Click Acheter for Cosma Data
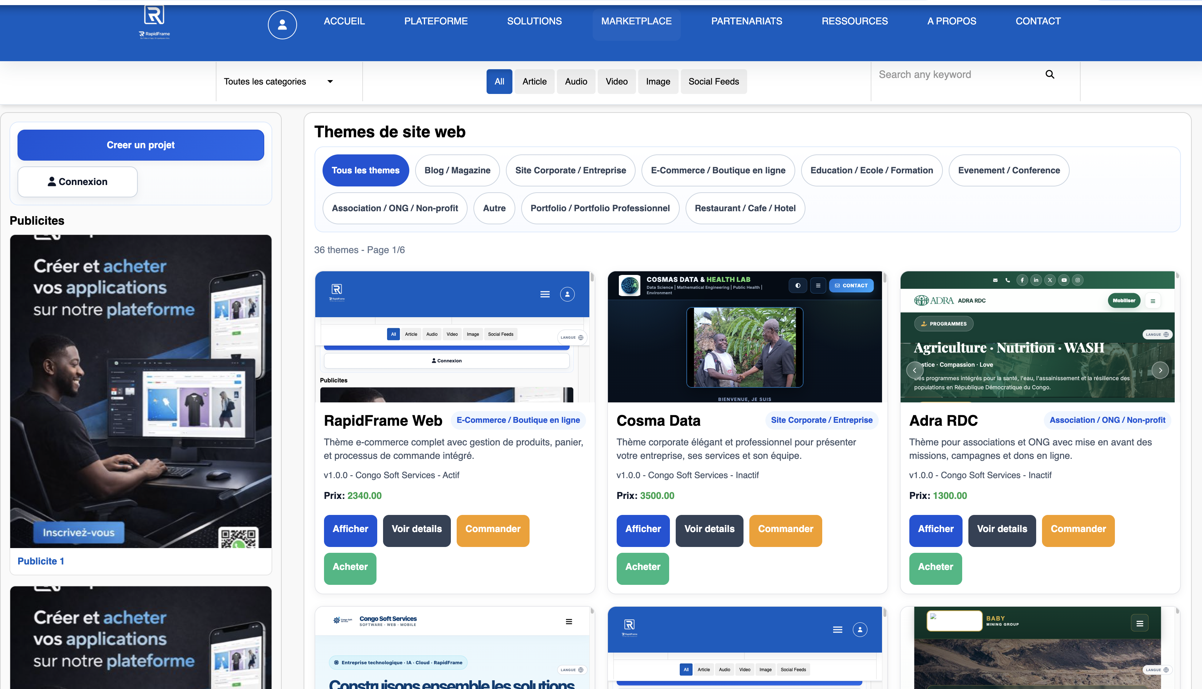 642,568
